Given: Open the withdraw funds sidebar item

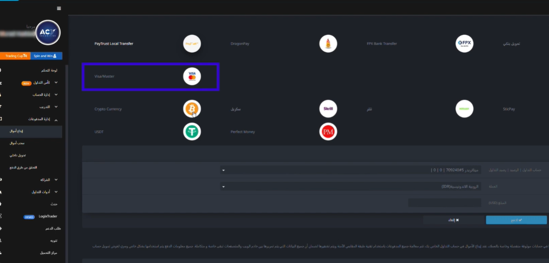Looking at the screenshot, I should pos(17,143).
